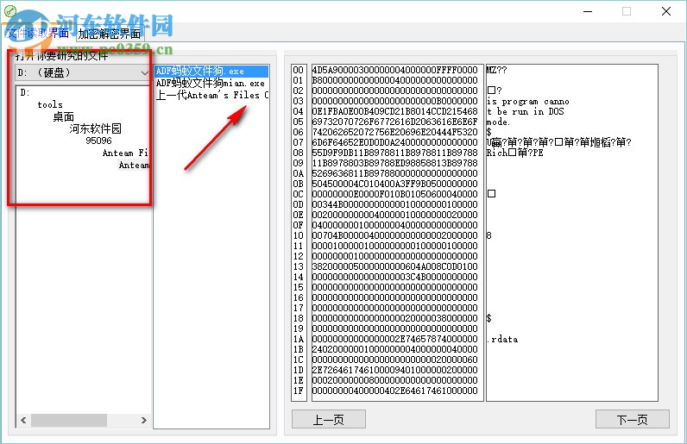Maximize the window
Viewport: 687px width, 444px height.
pos(627,11)
